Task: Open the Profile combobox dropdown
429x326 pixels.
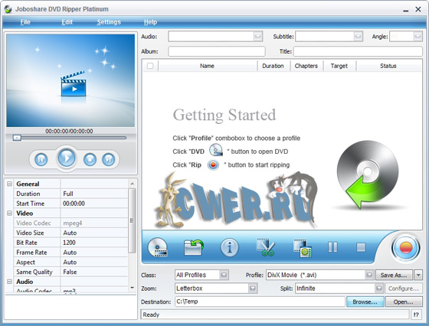Action: click(369, 275)
